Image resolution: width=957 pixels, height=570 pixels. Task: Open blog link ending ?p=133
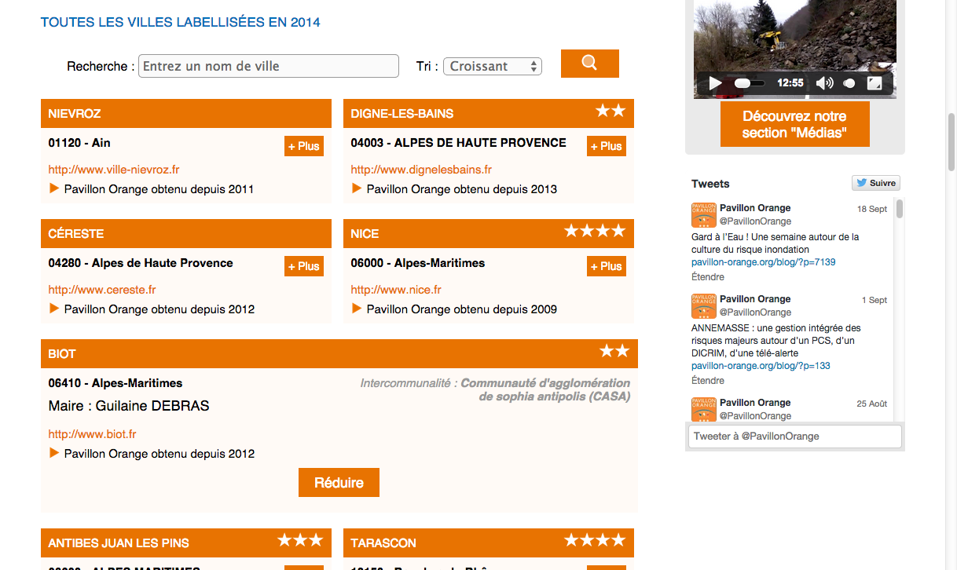pos(761,366)
